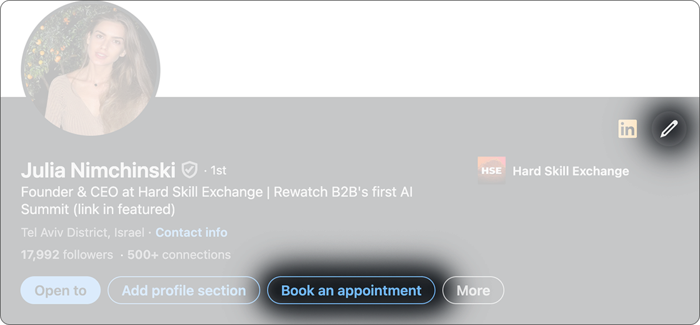Open the Contact info link
Viewport: 700px width, 325px height.
coord(191,233)
